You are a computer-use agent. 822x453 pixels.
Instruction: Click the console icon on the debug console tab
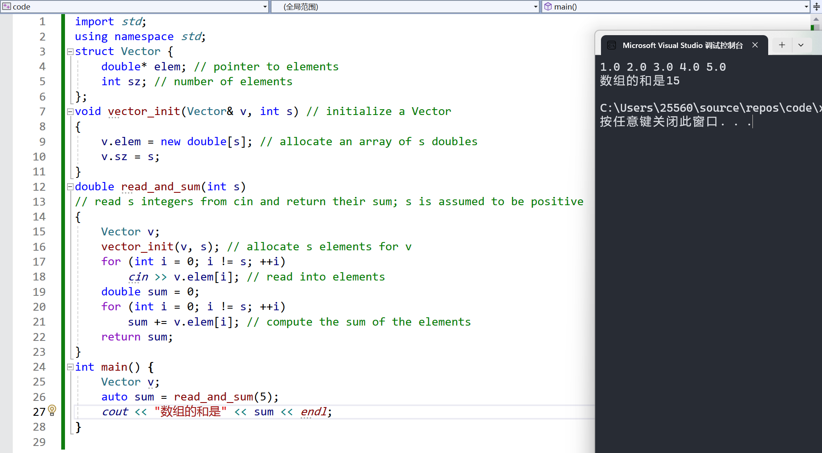(612, 45)
